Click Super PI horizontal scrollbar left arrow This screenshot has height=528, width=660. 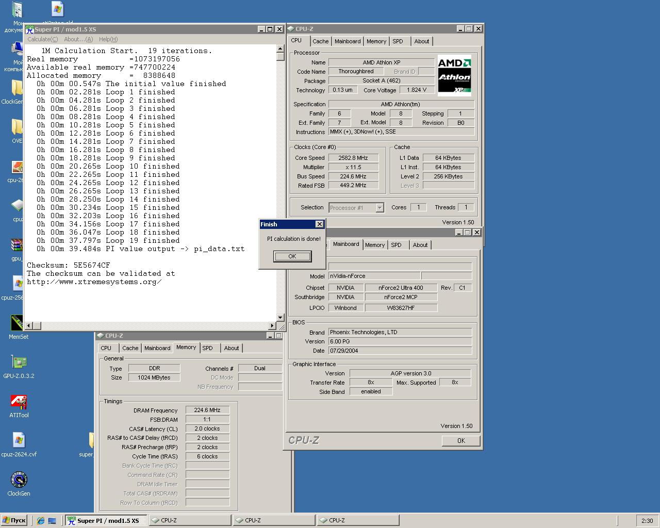point(29,325)
